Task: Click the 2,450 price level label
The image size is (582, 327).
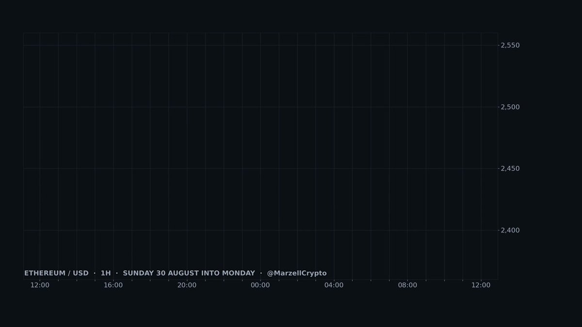Action: [510, 168]
